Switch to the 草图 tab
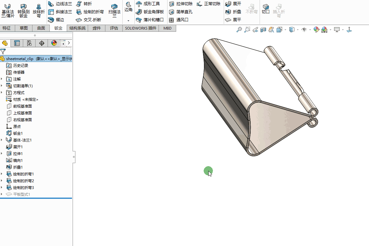The width and height of the screenshot is (369, 246). coord(24,28)
